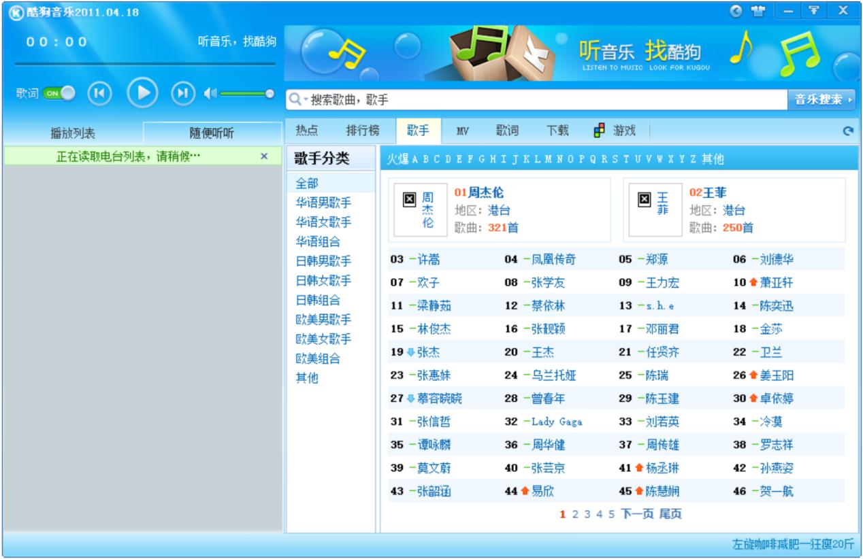Open the MV tab

462,131
